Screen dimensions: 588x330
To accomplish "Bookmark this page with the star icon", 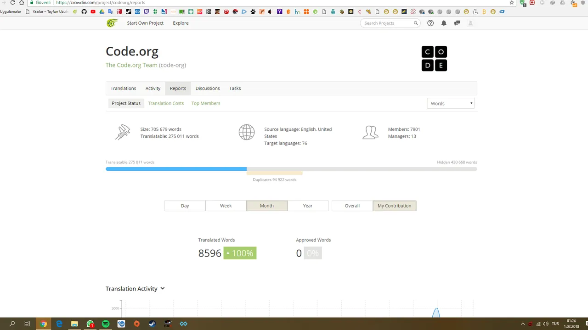I will 512,2.
